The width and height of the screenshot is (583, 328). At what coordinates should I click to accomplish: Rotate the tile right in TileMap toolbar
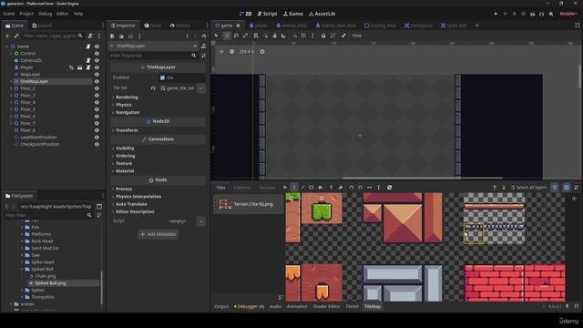click(361, 188)
